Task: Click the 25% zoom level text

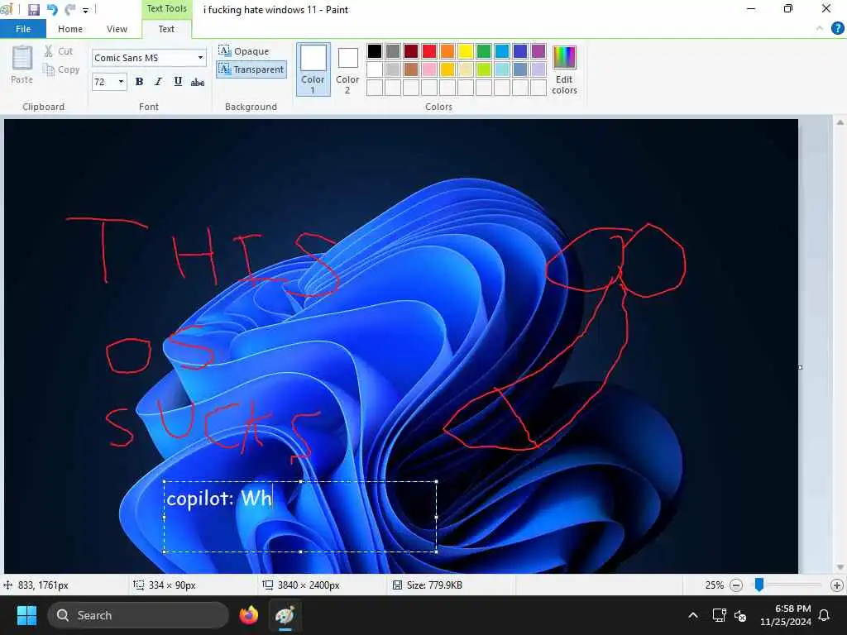Action: click(x=714, y=585)
